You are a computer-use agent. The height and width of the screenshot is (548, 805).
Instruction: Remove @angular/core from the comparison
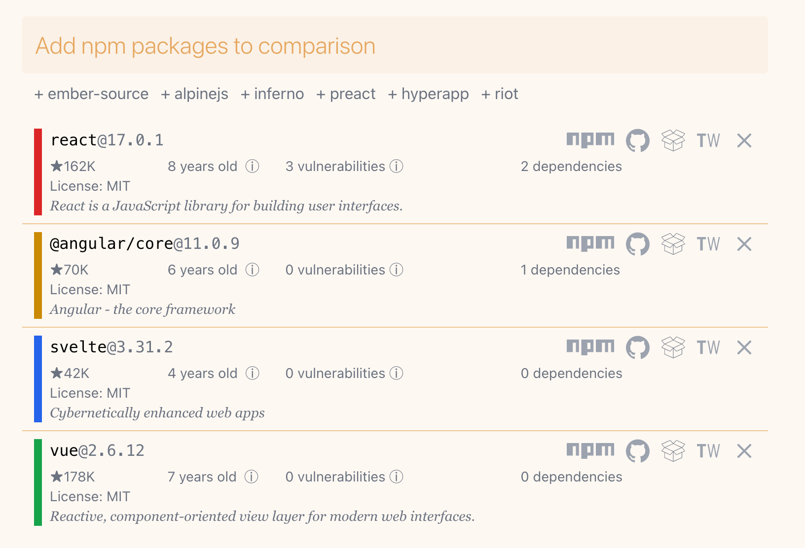pos(744,244)
